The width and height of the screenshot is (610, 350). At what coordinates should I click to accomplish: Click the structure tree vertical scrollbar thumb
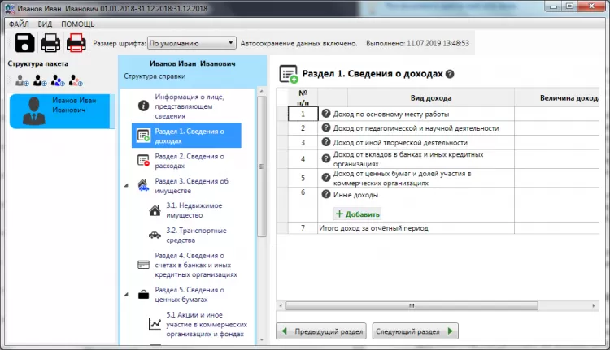coord(261,166)
